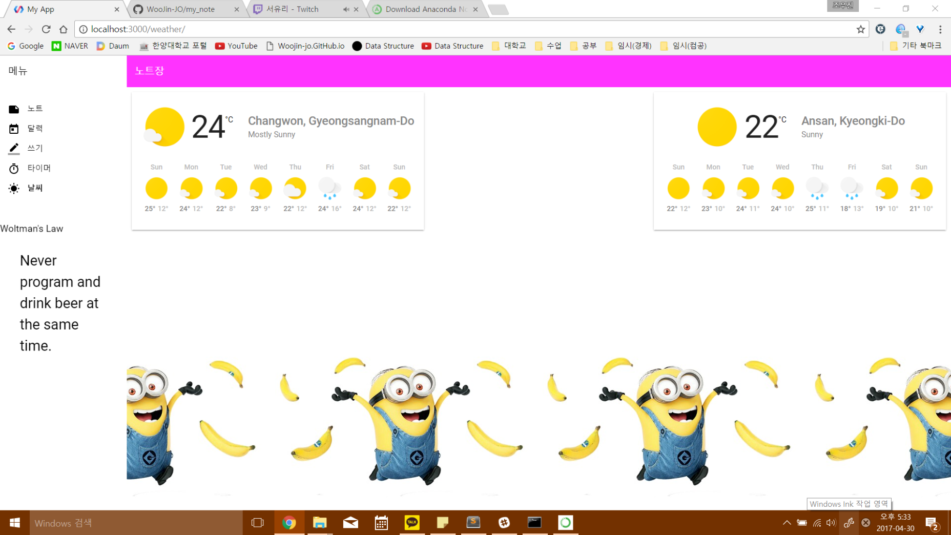Screen dimensions: 951x535
Task: Open Chrome's three-dot menu
Action: (x=940, y=29)
